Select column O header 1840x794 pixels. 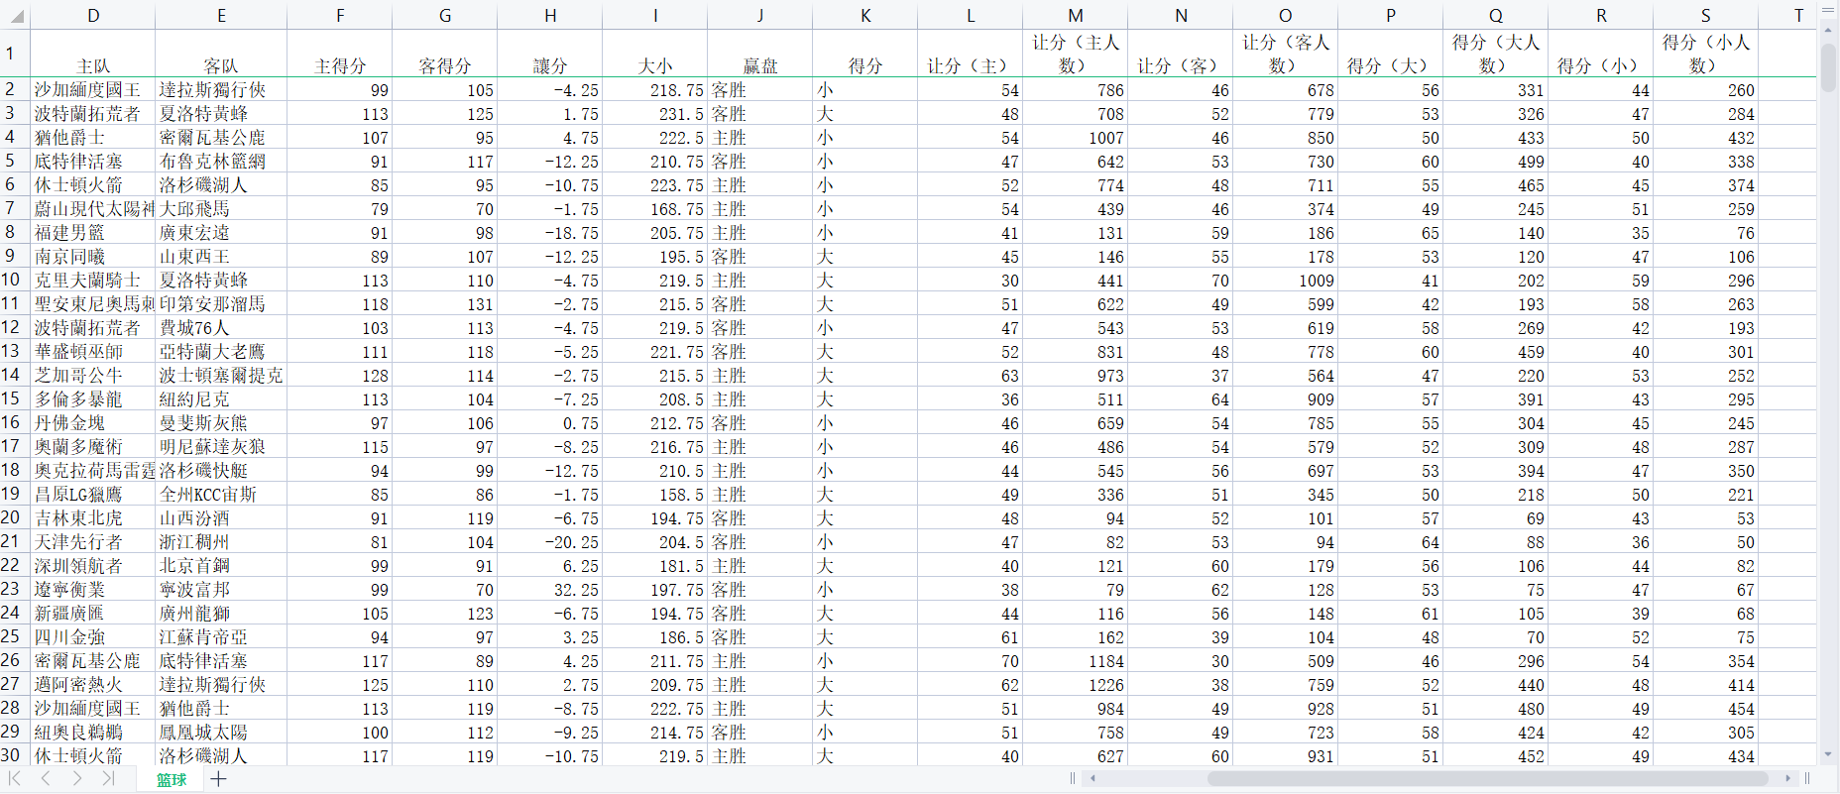point(1286,16)
